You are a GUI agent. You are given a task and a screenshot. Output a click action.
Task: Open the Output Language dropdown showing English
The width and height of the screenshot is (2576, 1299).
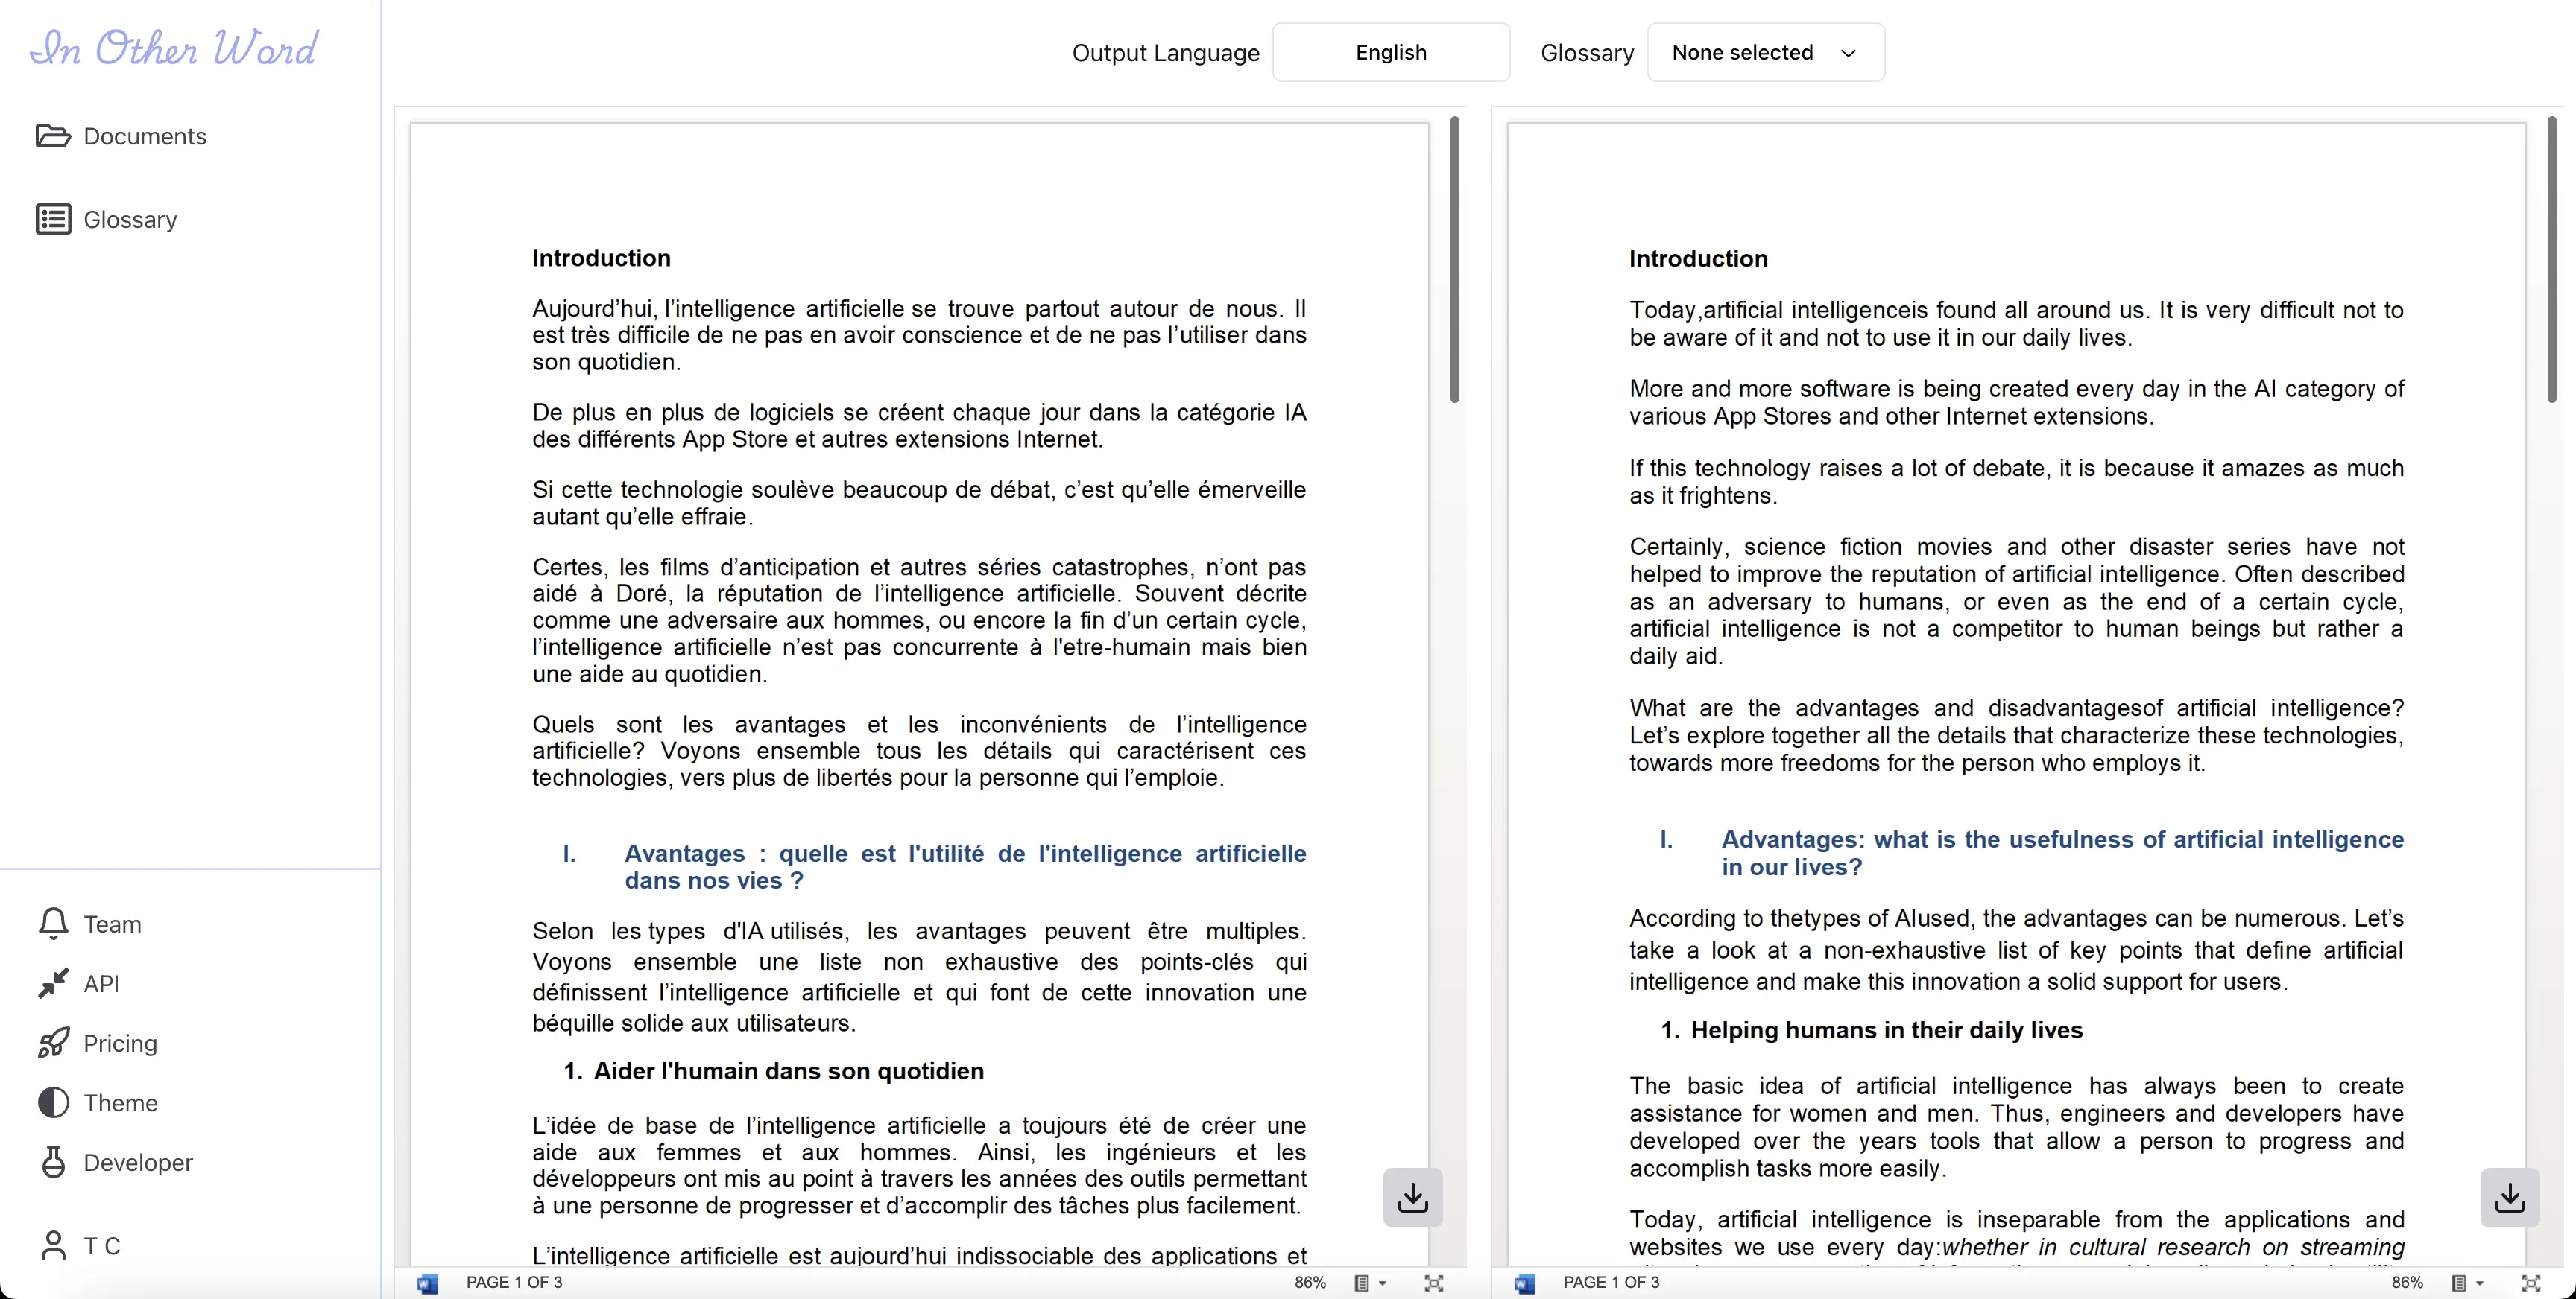(x=1391, y=52)
